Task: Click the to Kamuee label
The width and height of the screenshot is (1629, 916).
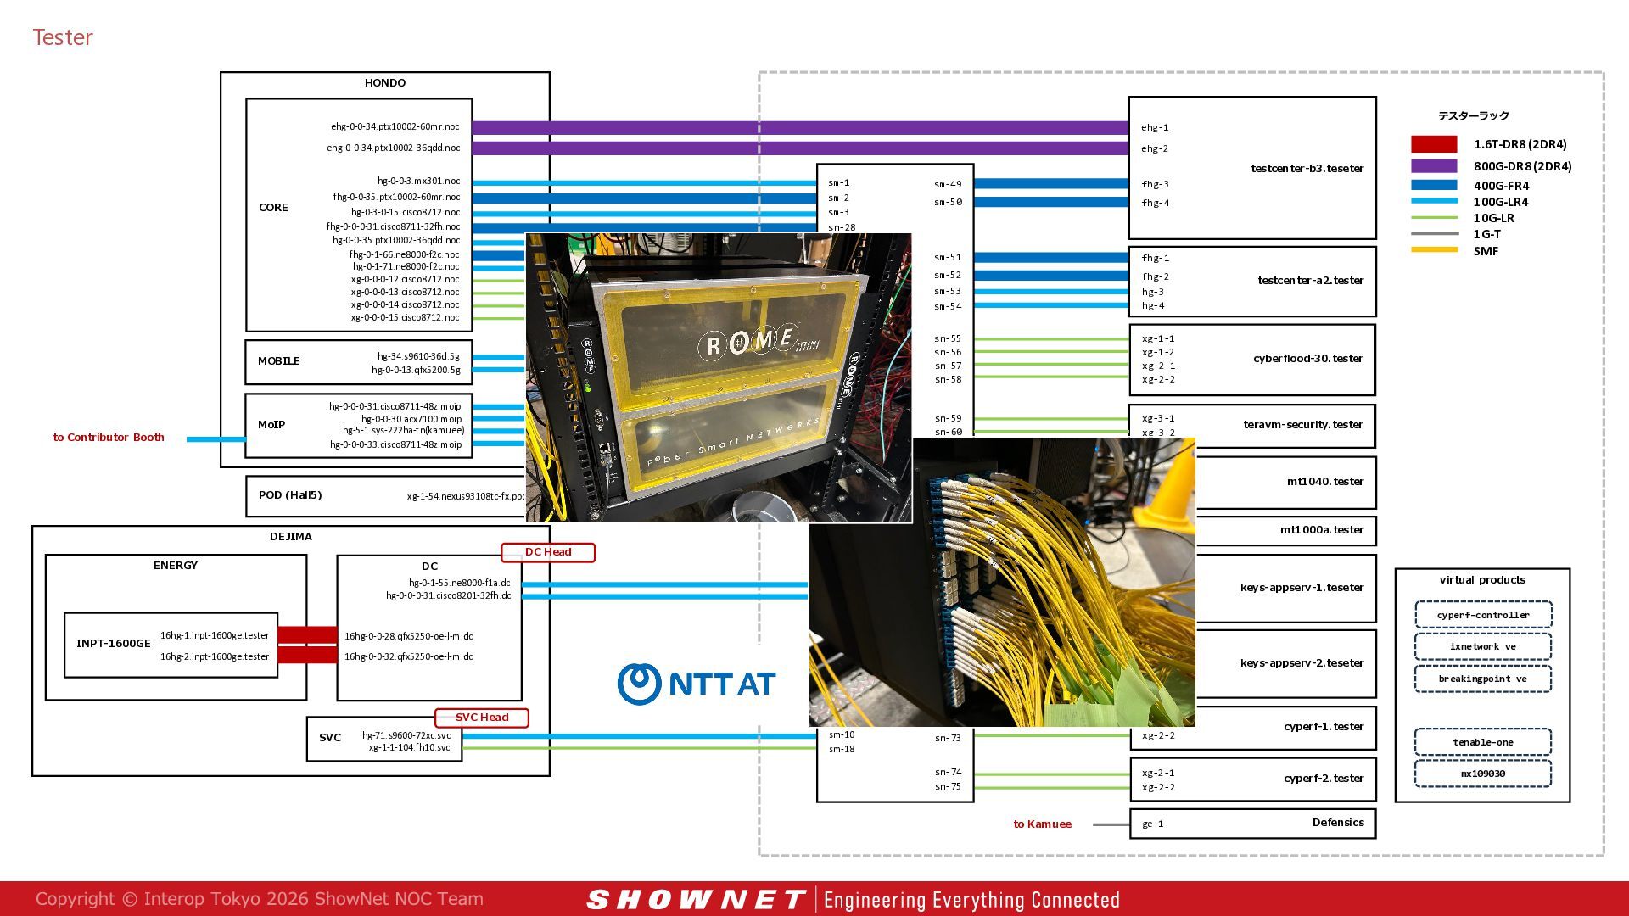Action: (1043, 824)
